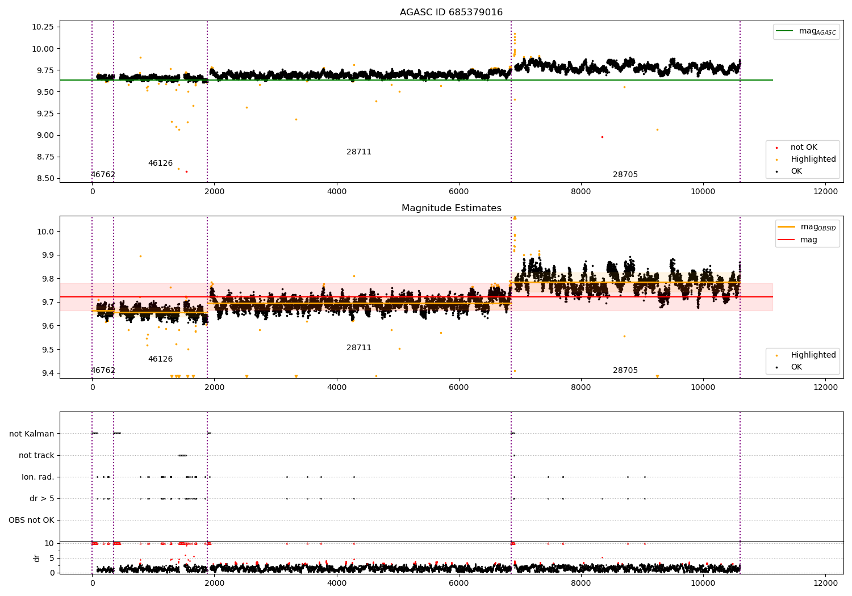Click obsid label 46126 in the top plot
Screen dimensions: 852x596
pyautogui.click(x=160, y=163)
